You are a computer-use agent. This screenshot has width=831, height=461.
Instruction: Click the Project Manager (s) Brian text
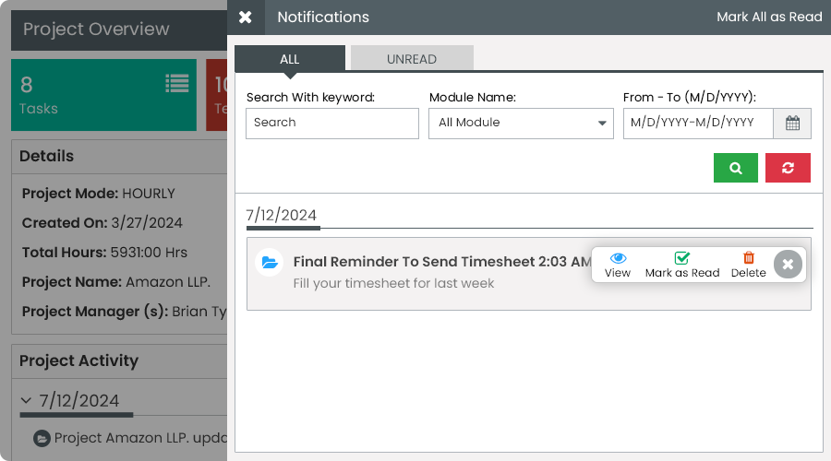pos(124,312)
